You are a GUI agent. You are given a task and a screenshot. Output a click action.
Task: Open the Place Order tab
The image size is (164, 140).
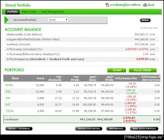pyautogui.click(x=29, y=12)
